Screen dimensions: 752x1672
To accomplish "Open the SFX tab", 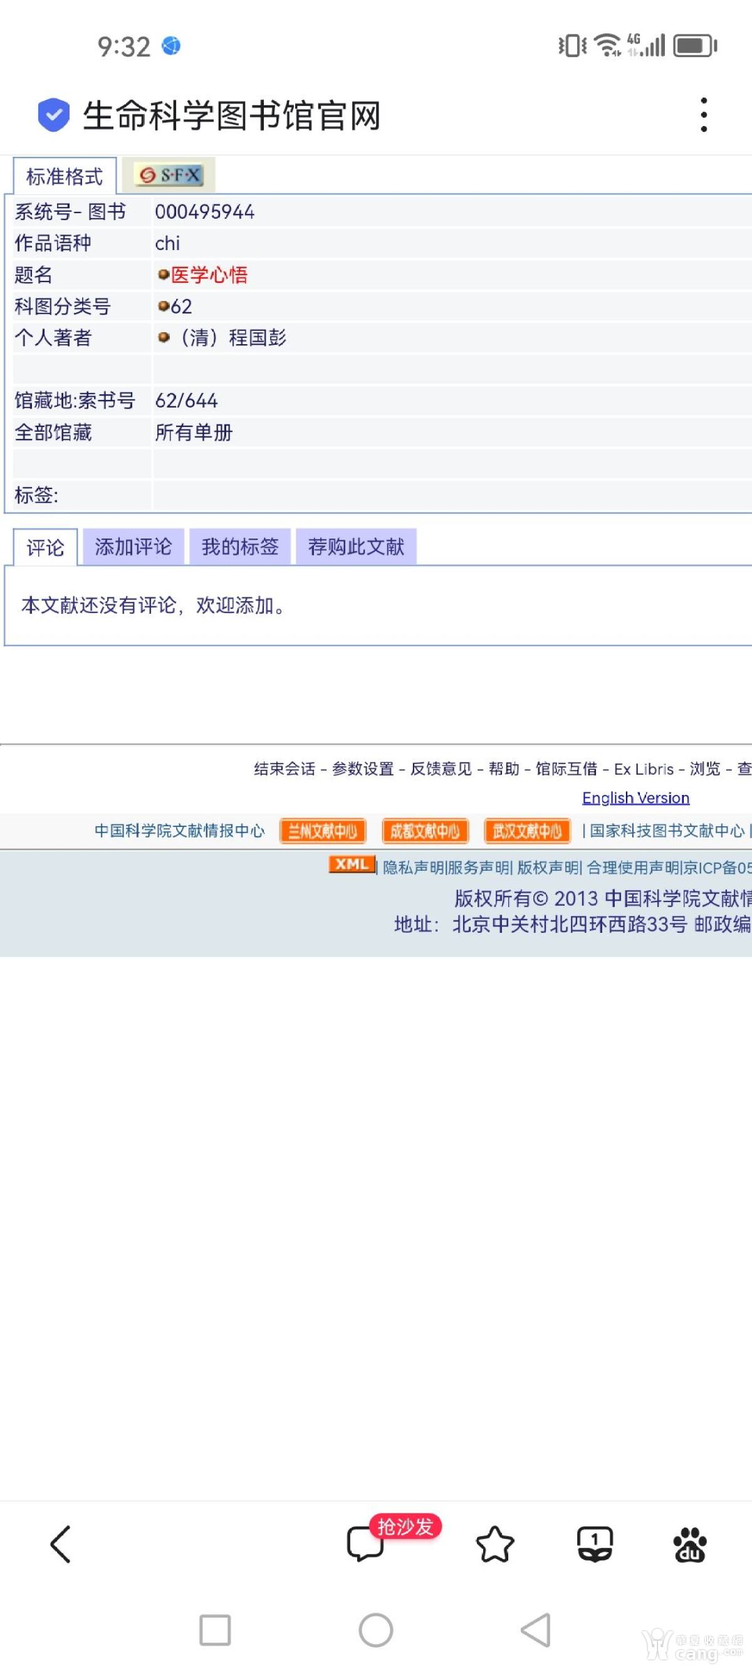I will coord(169,176).
